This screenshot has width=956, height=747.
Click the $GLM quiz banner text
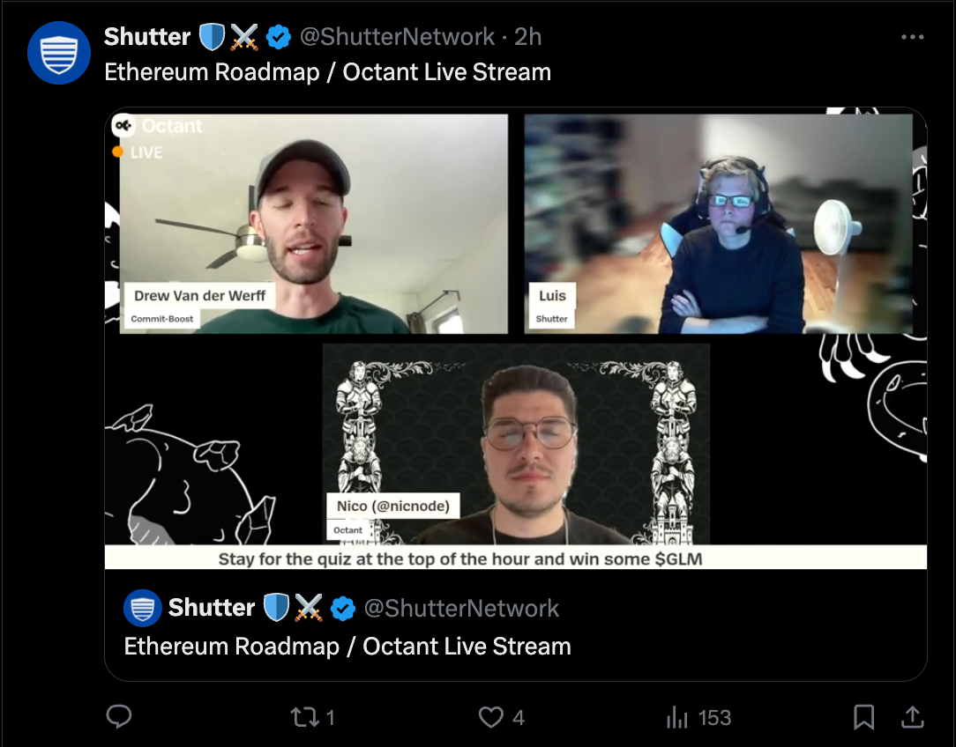tap(460, 558)
